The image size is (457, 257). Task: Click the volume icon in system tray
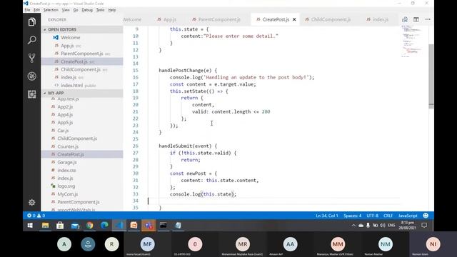click(x=383, y=226)
